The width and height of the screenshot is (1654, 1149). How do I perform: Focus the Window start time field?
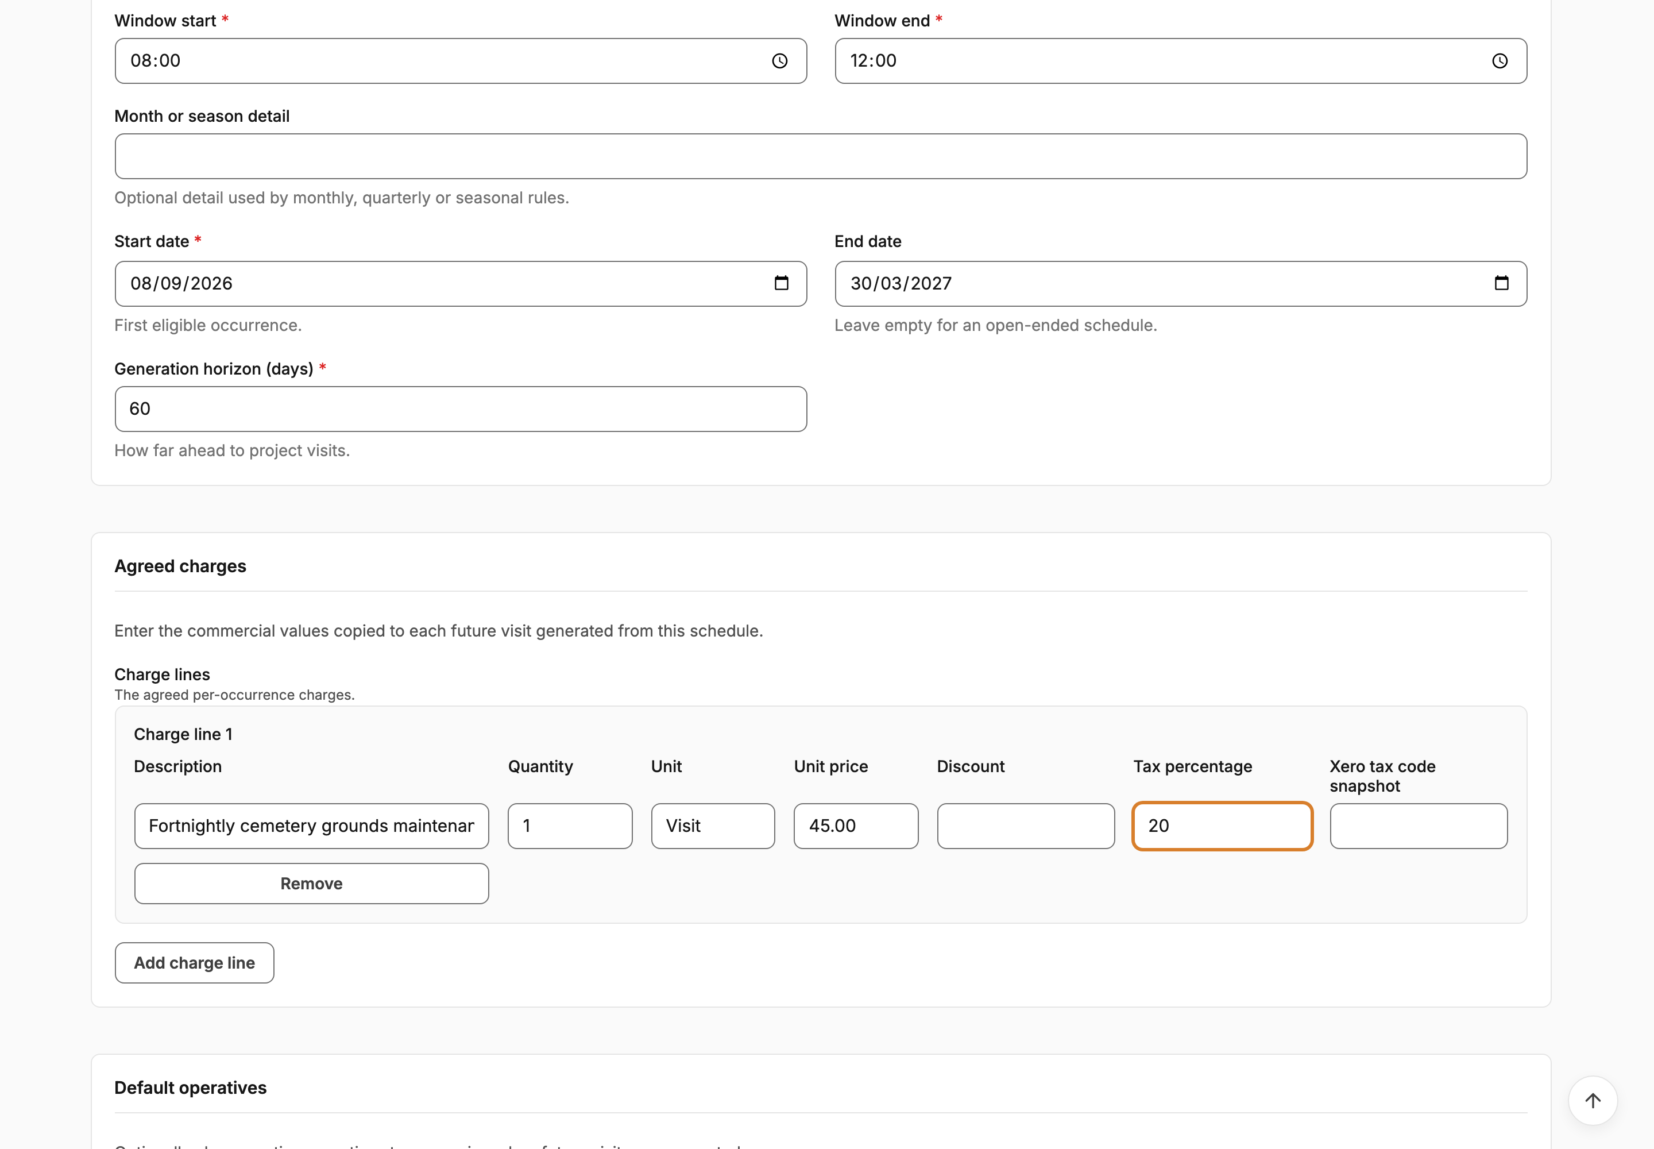(461, 61)
